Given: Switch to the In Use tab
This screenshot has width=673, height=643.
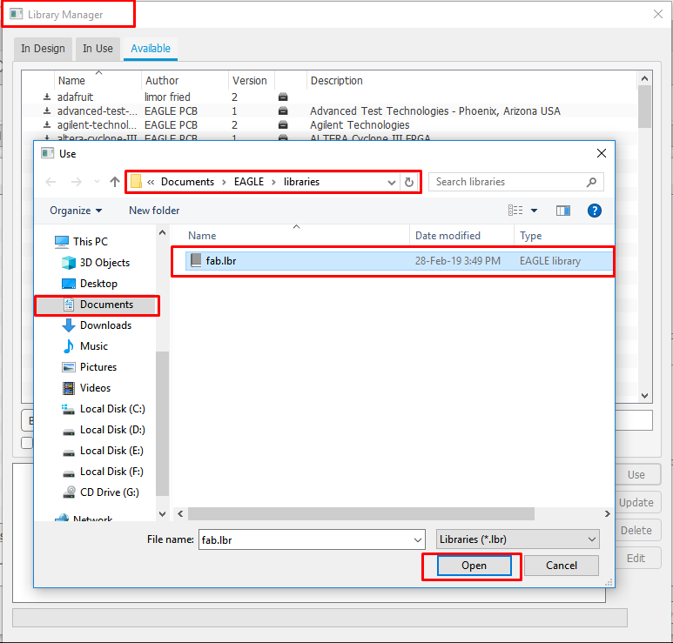Looking at the screenshot, I should coord(98,49).
